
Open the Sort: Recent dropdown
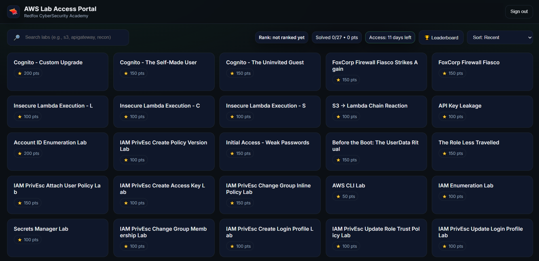tap(500, 37)
